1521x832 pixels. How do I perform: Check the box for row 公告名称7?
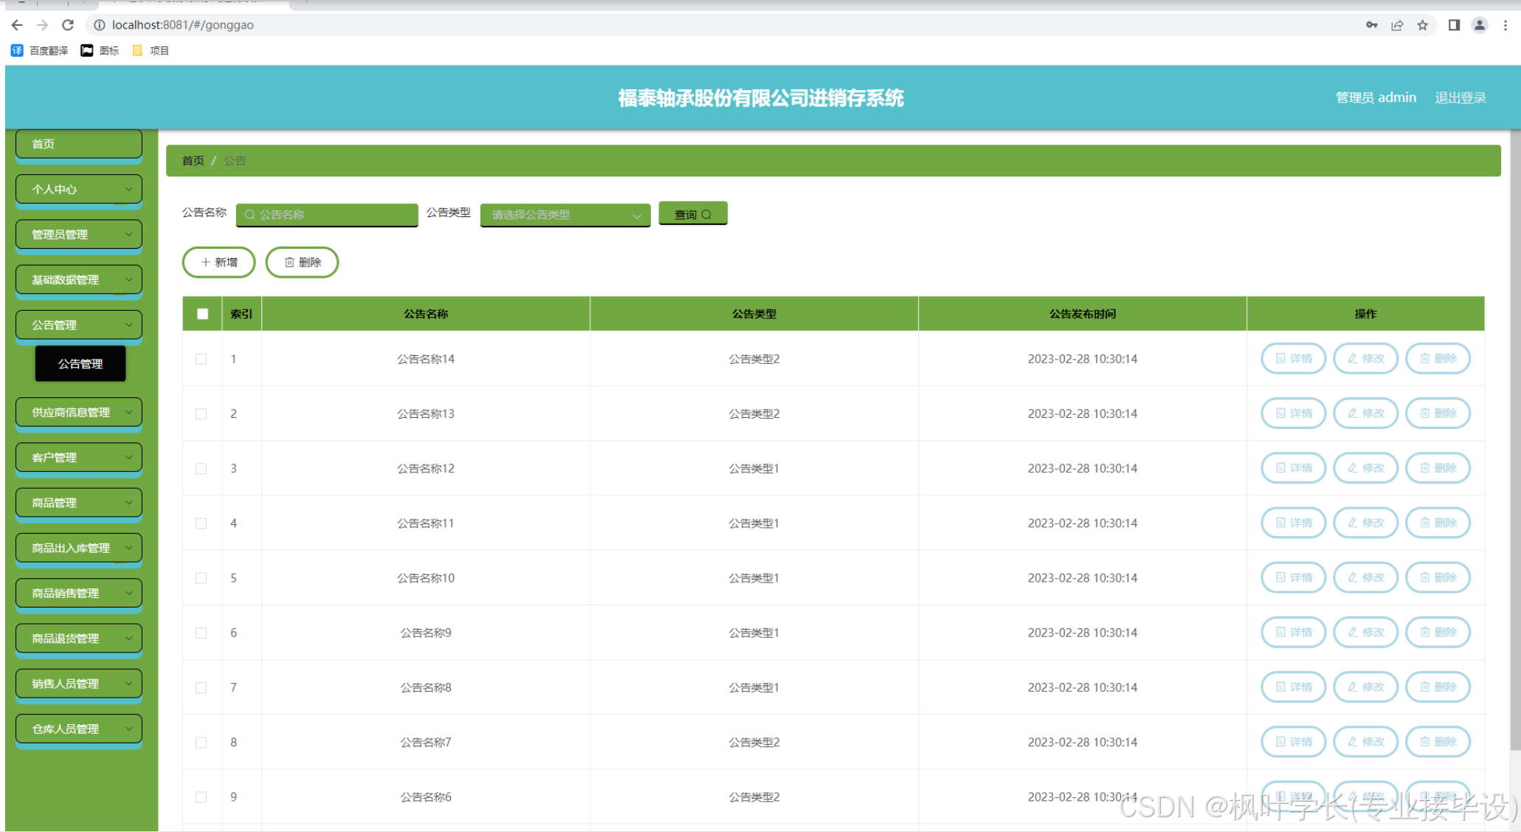[x=201, y=742]
